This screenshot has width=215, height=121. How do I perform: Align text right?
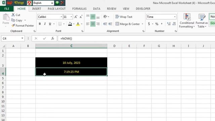[x=98, y=24]
